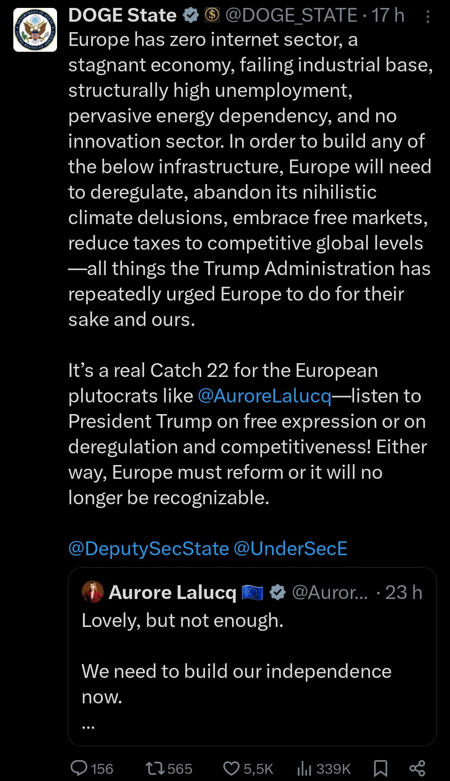
Task: Open the DOGE State profile avatar
Action: coord(35,30)
